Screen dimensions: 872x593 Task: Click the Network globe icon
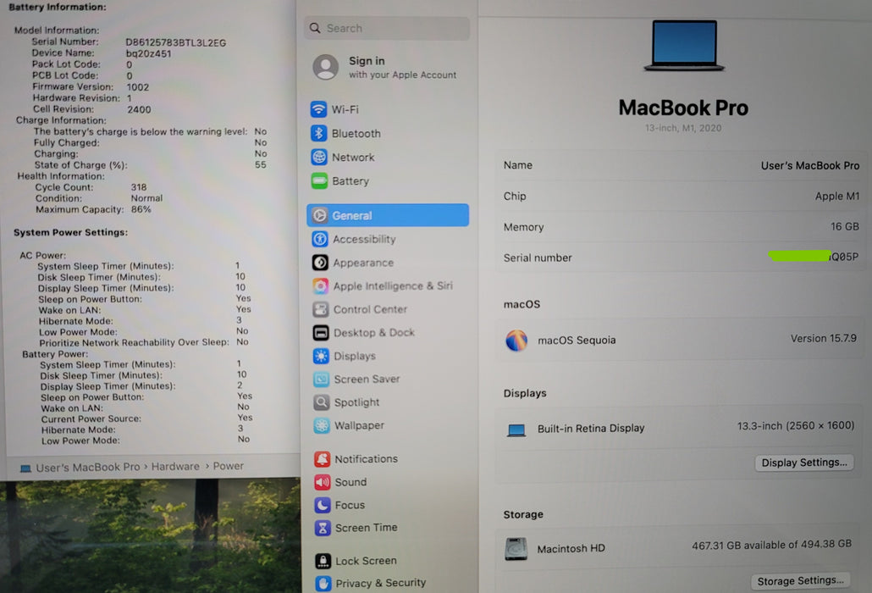[319, 157]
